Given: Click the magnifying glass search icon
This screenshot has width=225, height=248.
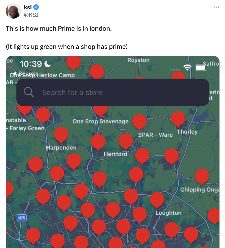Looking at the screenshot, I should (x=29, y=92).
